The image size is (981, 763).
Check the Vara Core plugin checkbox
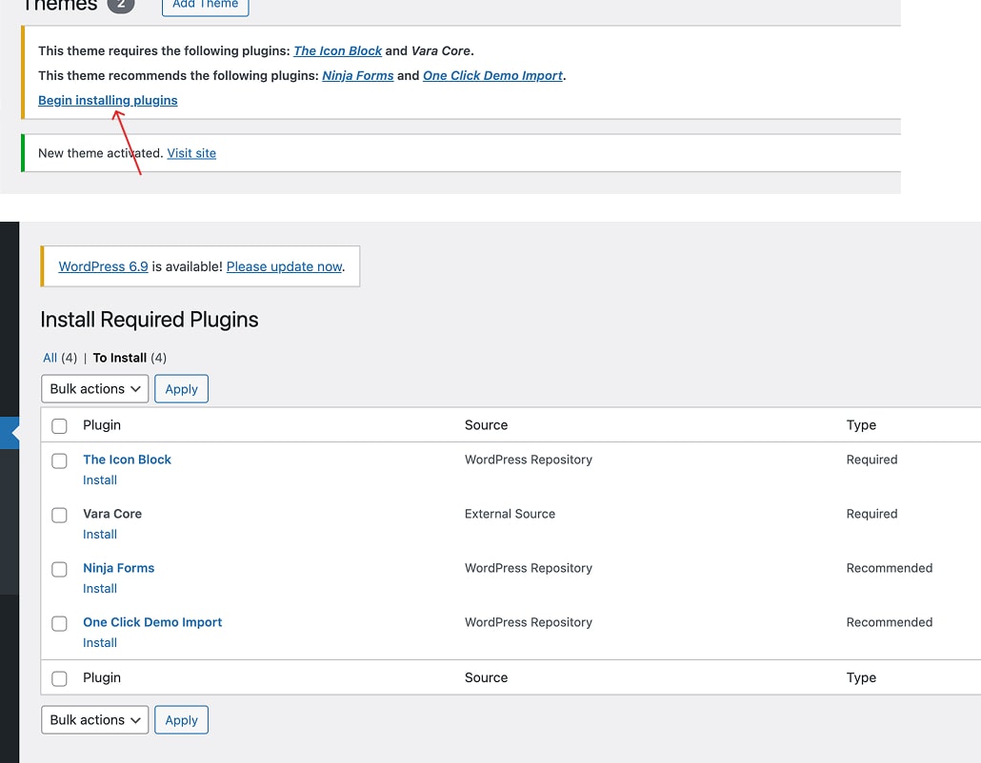pyautogui.click(x=59, y=515)
